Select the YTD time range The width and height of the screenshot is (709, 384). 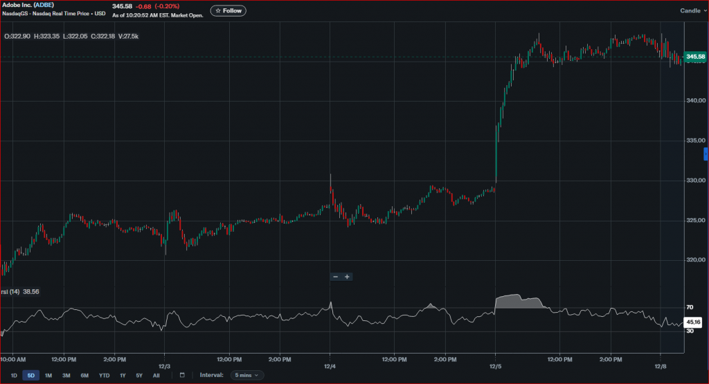(104, 375)
